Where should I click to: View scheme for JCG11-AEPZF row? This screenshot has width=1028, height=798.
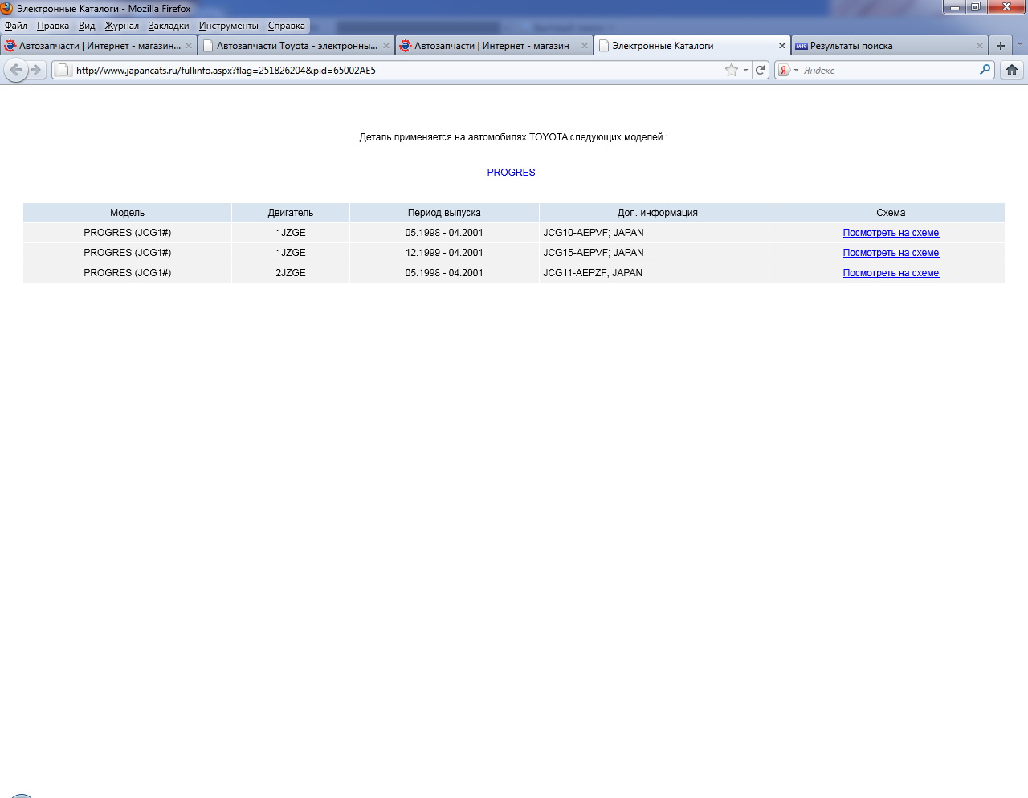(891, 273)
